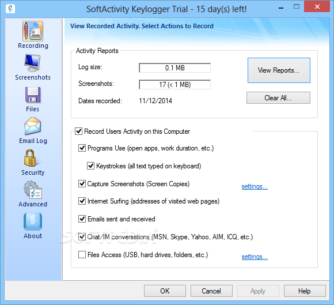Click the Log size value field
334x305 pixels.
point(174,68)
